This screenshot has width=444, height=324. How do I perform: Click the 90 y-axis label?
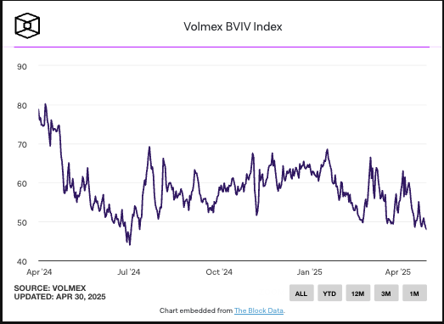pyautogui.click(x=22, y=67)
